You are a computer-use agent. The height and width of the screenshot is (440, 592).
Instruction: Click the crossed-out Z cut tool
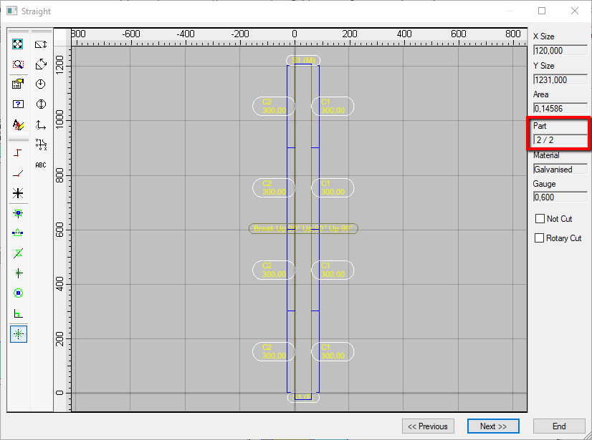(x=18, y=252)
